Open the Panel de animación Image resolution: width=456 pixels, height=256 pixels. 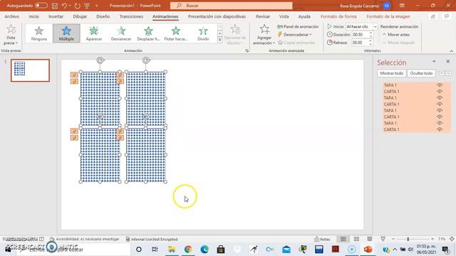click(x=298, y=26)
